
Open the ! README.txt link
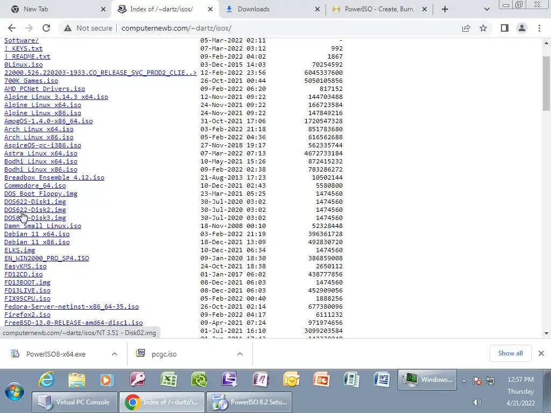(x=27, y=56)
